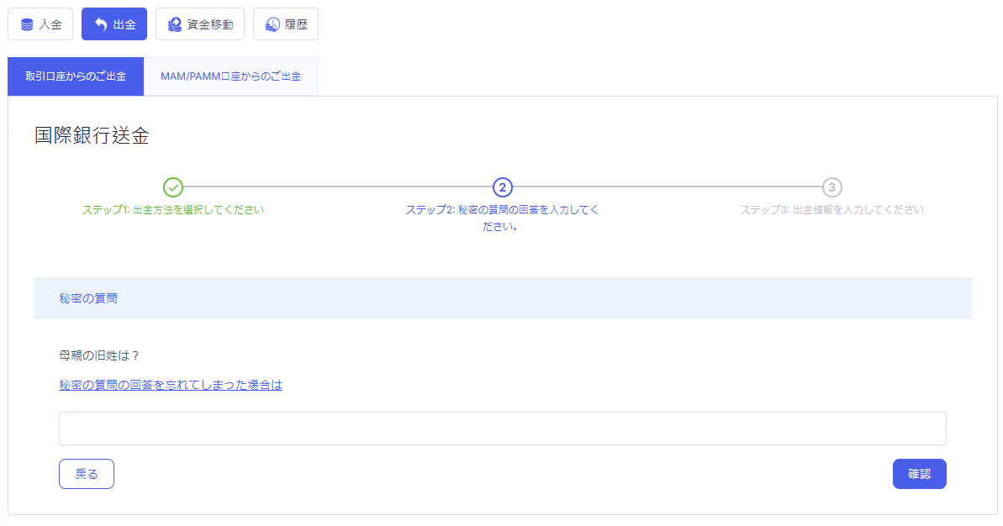Open the MAM/PAMM口座からのご出金 tab
1003x526 pixels.
point(230,76)
